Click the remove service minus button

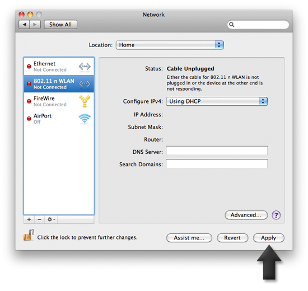click(40, 219)
